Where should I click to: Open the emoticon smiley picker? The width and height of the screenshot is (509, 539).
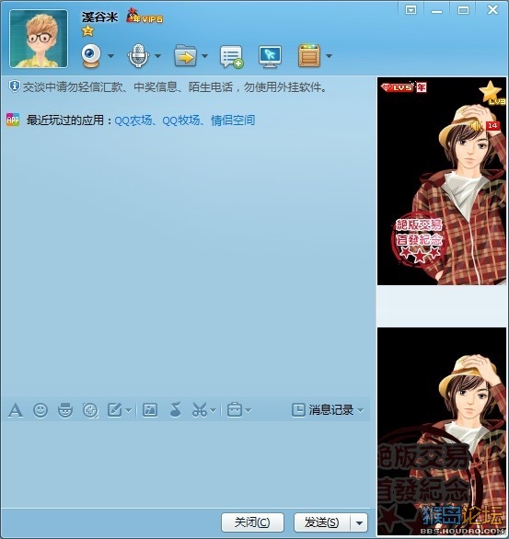click(40, 410)
